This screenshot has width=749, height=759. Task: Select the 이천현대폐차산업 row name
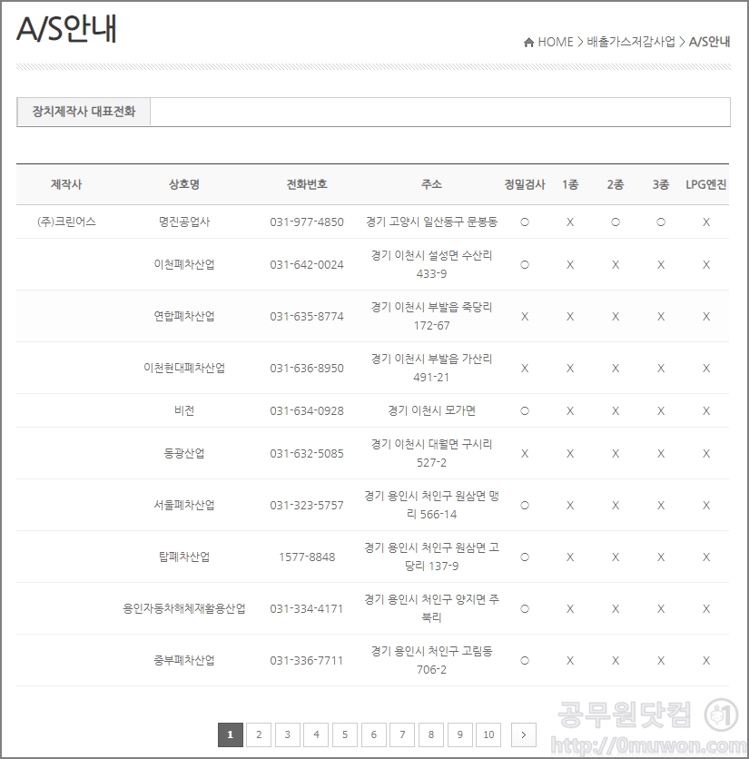click(x=184, y=368)
